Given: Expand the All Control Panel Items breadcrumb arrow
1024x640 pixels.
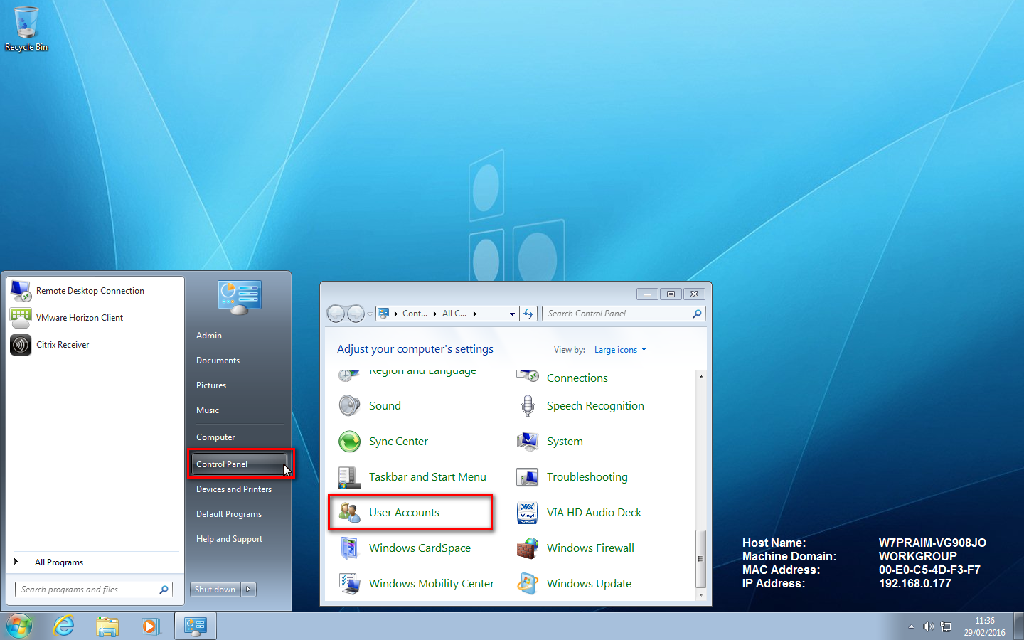Looking at the screenshot, I should click(x=475, y=314).
